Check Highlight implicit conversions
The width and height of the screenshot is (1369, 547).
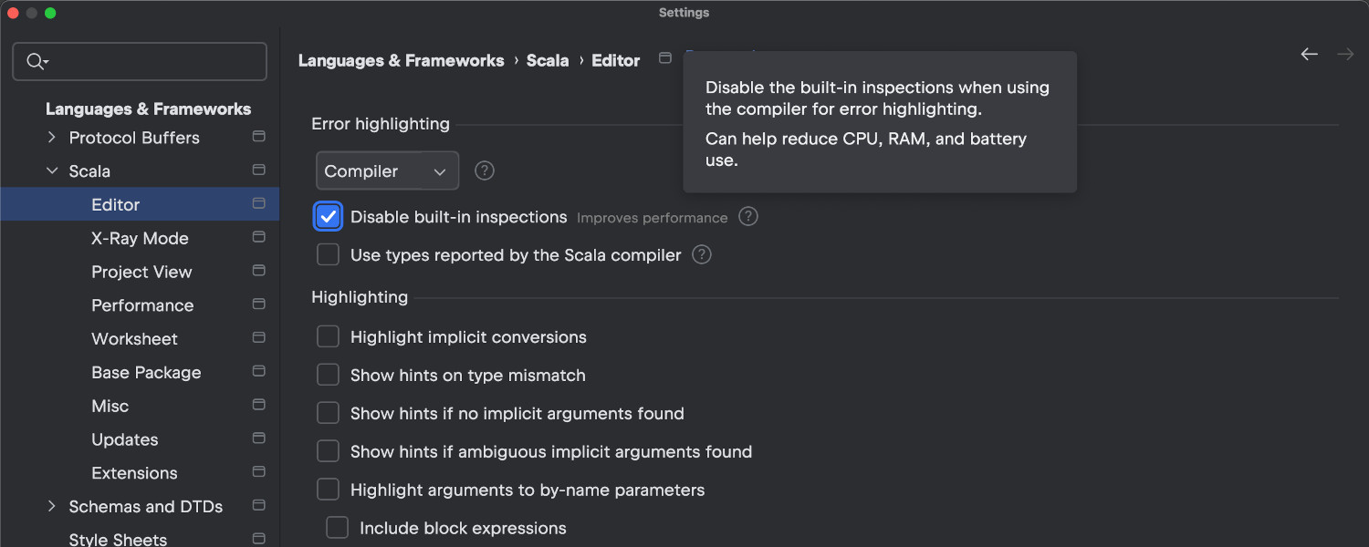[x=328, y=336]
